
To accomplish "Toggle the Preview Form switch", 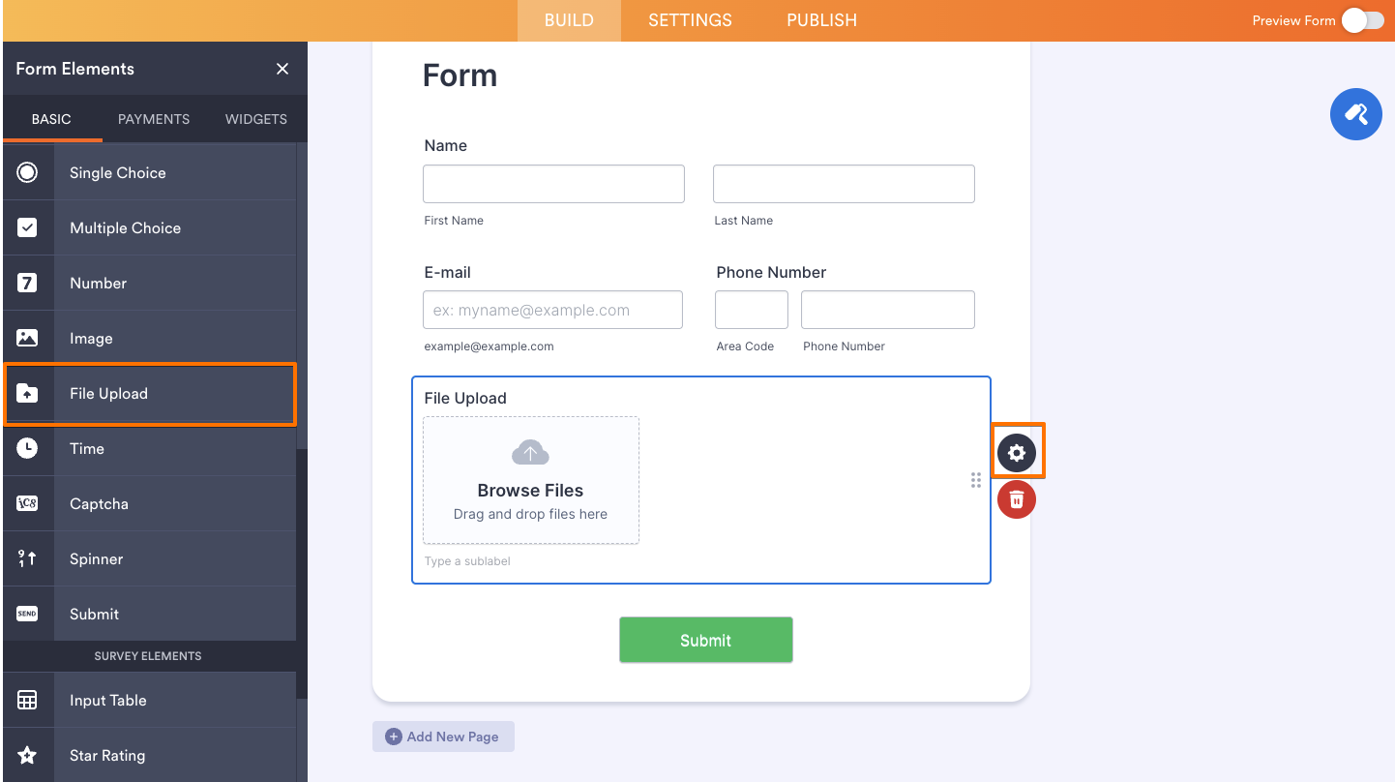I will (1364, 19).
